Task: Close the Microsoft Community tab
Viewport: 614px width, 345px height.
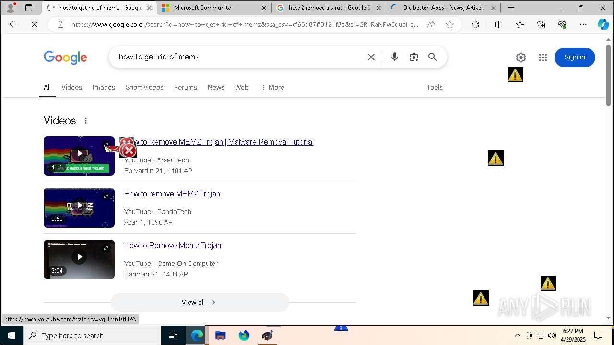Action: click(264, 8)
